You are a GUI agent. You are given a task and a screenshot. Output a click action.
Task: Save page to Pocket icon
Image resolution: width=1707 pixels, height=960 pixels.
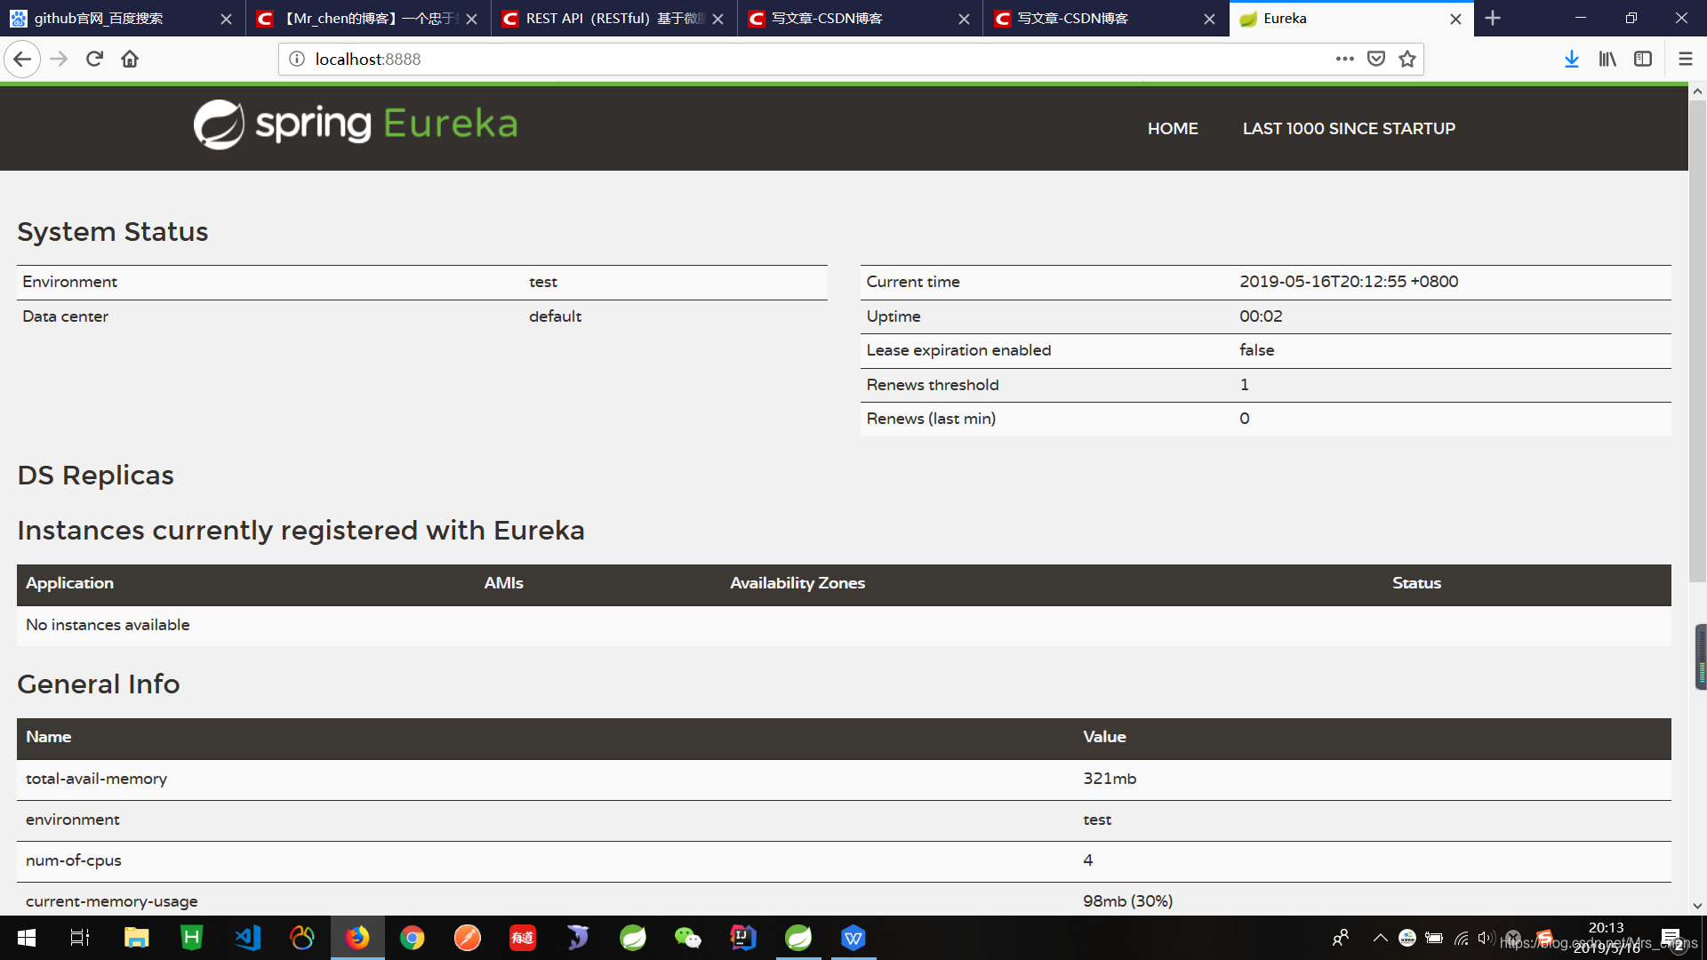[x=1376, y=59]
